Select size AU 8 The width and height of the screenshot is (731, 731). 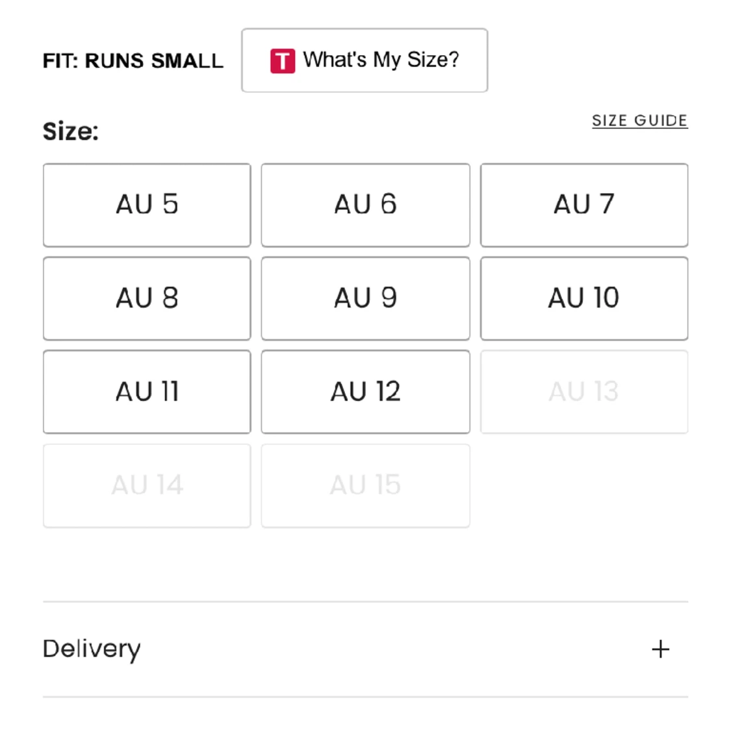(x=147, y=298)
